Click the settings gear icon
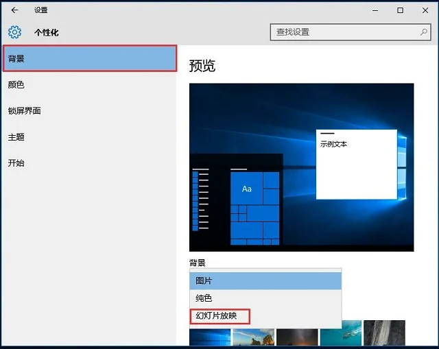The width and height of the screenshot is (439, 349). pyautogui.click(x=14, y=32)
